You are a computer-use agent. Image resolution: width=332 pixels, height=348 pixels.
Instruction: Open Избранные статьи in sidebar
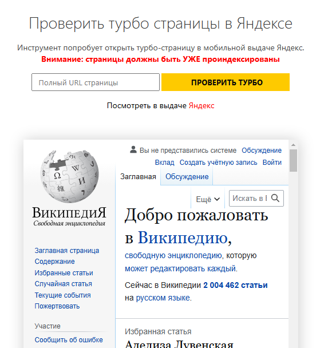(64, 273)
